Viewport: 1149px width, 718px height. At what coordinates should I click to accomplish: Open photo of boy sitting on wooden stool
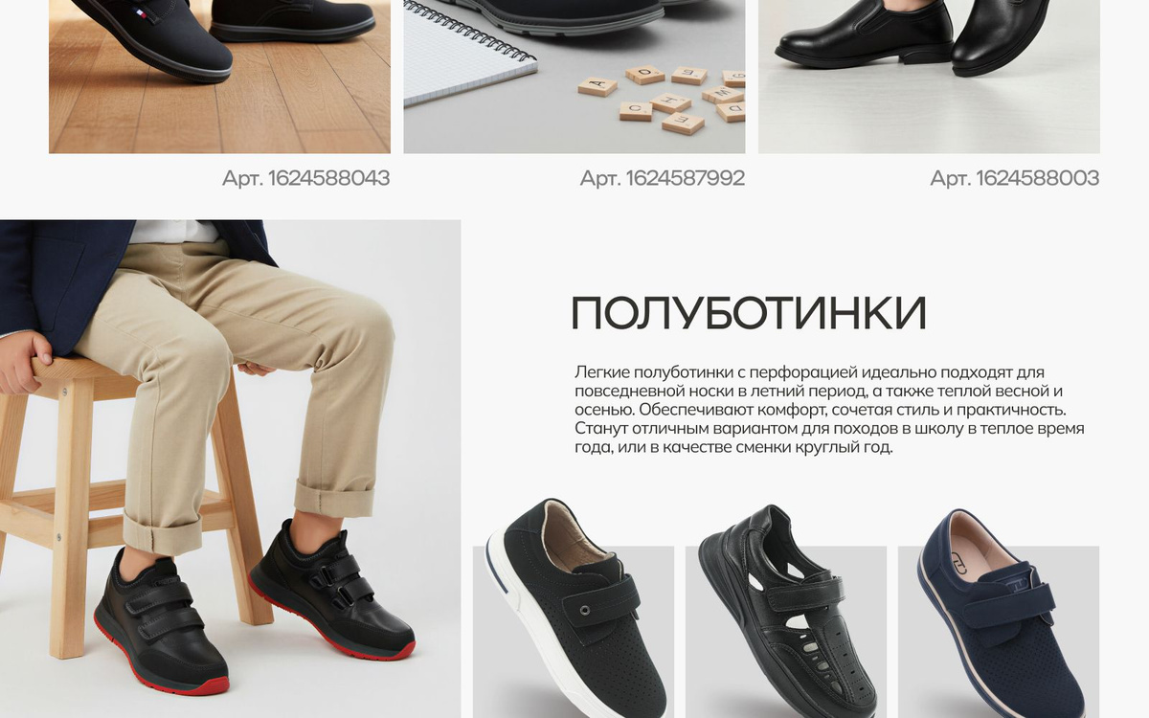(x=230, y=469)
